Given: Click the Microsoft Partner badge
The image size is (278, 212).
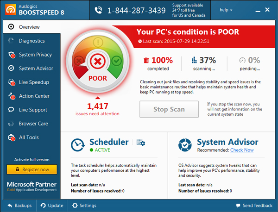Looking at the screenshot, I should [32, 187].
